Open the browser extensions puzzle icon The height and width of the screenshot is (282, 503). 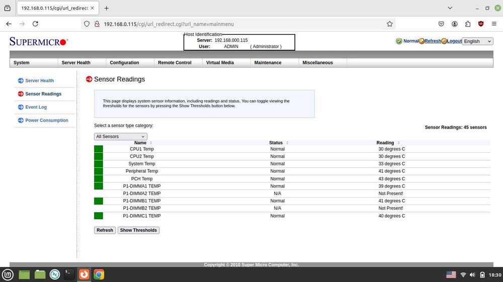point(468,24)
